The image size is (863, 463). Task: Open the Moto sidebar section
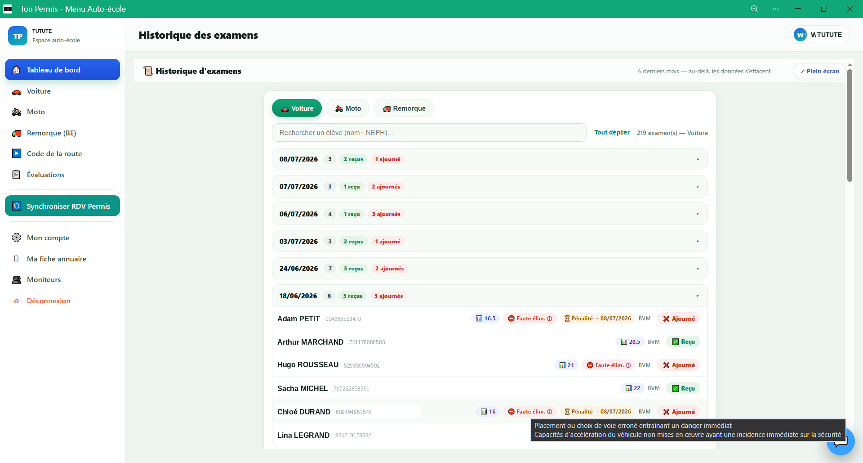coord(62,112)
